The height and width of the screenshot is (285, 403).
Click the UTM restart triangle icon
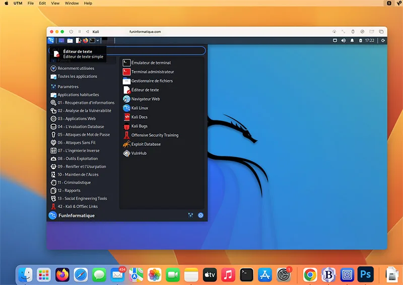pyautogui.click(x=87, y=32)
